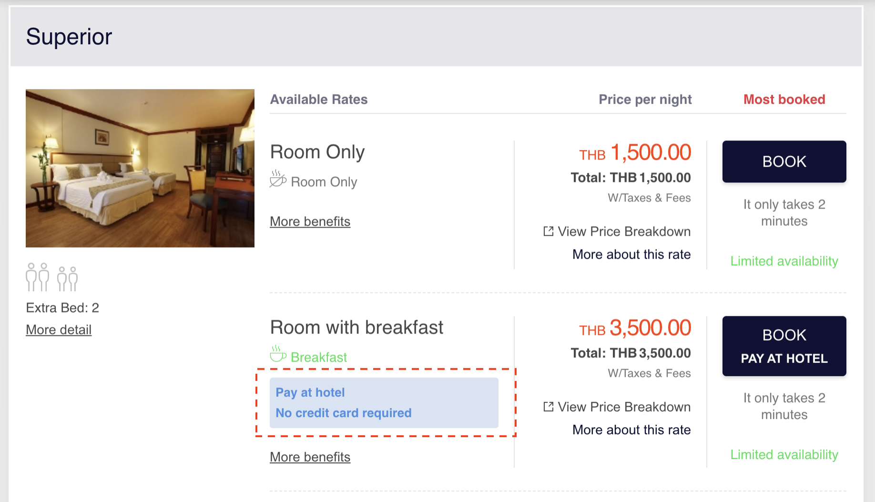Image resolution: width=875 pixels, height=502 pixels.
Task: Click the crossed-out cup Room Only icon
Action: pyautogui.click(x=278, y=180)
